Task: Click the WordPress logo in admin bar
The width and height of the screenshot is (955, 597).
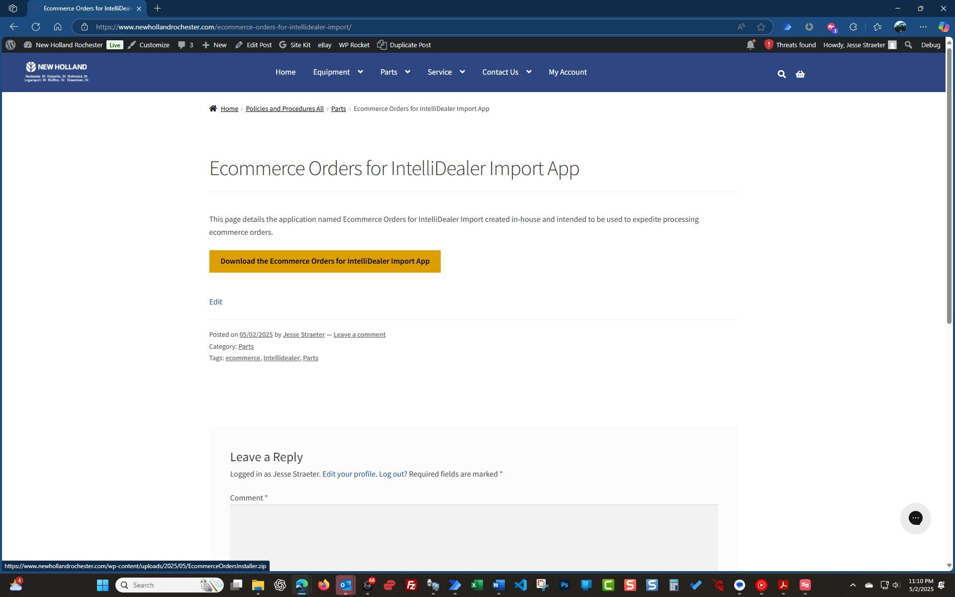Action: point(10,45)
